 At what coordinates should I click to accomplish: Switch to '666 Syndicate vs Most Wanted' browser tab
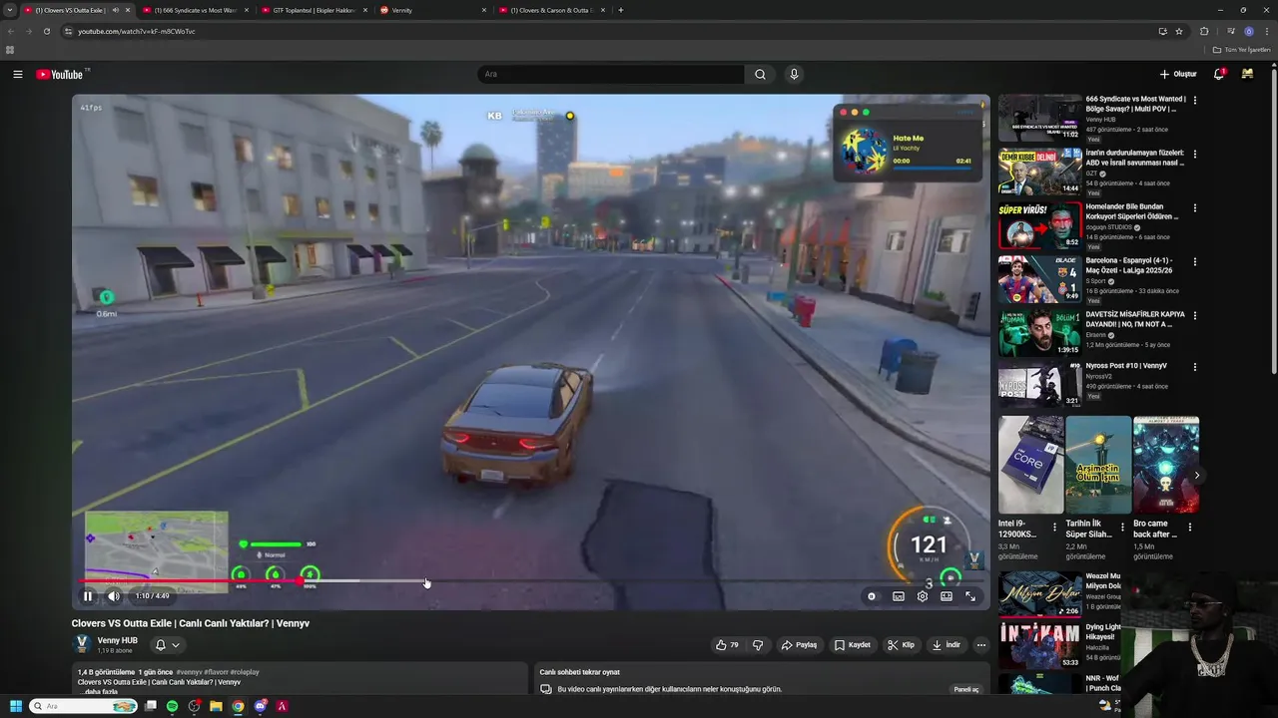click(x=195, y=10)
